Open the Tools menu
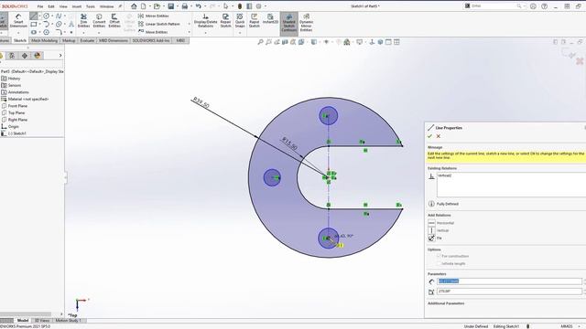This screenshot has height=329, width=586. [91, 6]
